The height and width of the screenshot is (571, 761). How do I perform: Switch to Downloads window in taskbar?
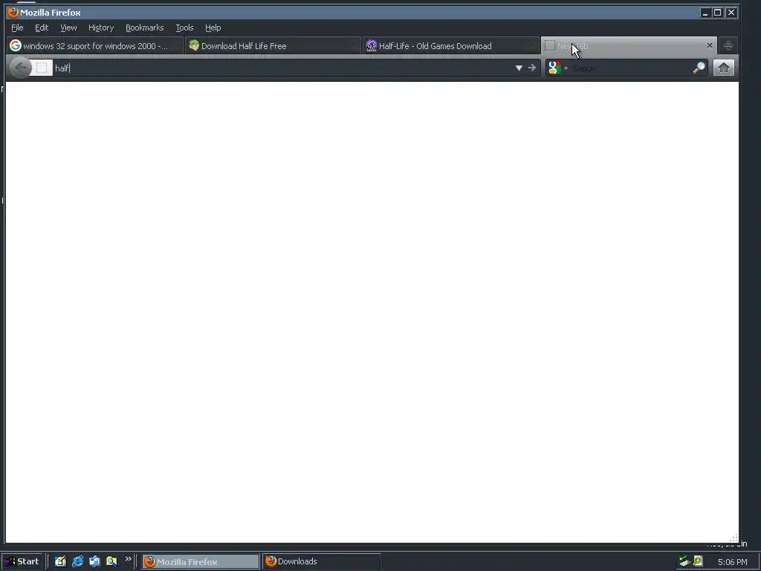[321, 561]
